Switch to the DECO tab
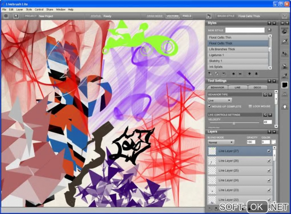This screenshot has height=214, width=291. coord(257,87)
